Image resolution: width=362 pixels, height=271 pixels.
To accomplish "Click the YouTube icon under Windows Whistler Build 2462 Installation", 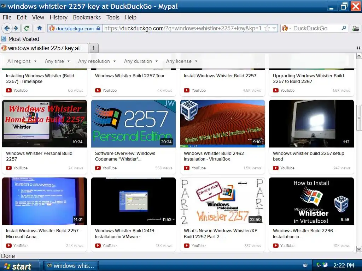I will (x=187, y=168).
